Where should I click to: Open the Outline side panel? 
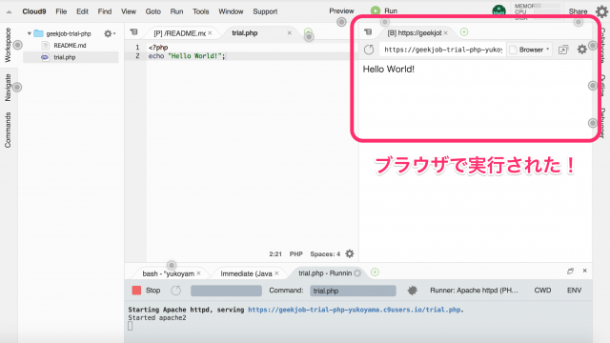point(603,86)
